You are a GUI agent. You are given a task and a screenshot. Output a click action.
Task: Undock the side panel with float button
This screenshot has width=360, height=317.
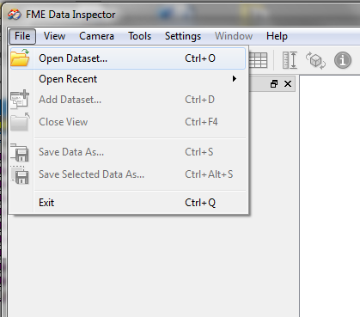[x=274, y=84]
